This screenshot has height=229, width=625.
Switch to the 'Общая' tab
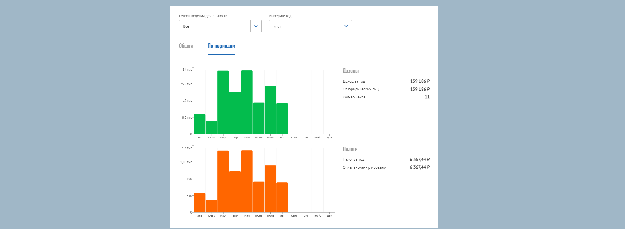(186, 46)
